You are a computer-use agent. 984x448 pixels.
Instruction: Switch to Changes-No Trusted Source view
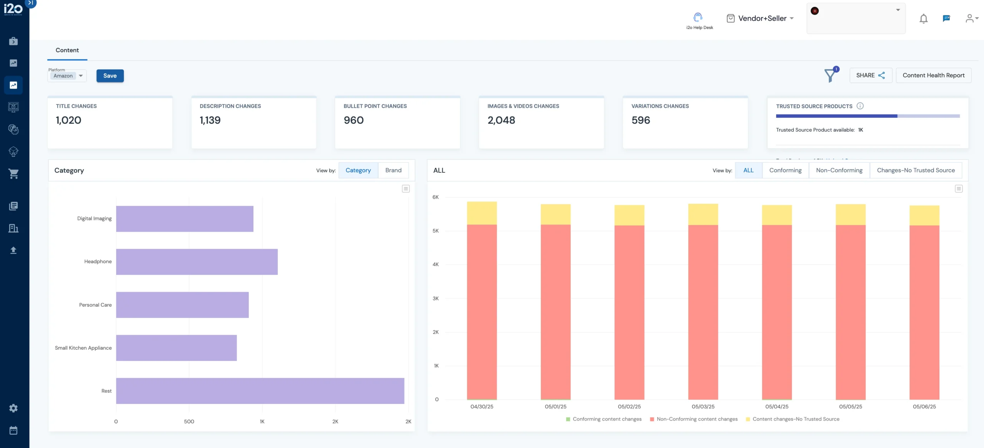coord(916,170)
